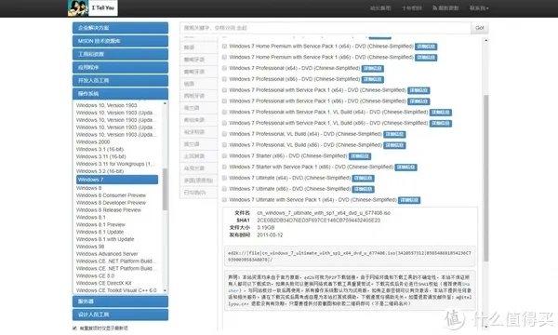
Task: Expand the 设计人员工具 panel
Action: 120,315
